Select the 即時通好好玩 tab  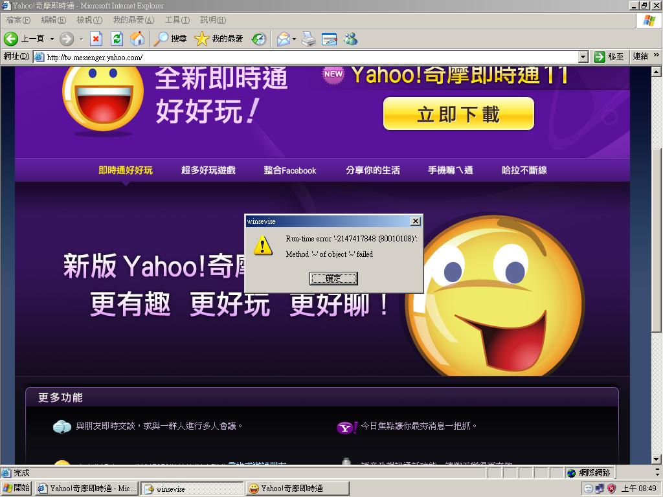tap(126, 170)
